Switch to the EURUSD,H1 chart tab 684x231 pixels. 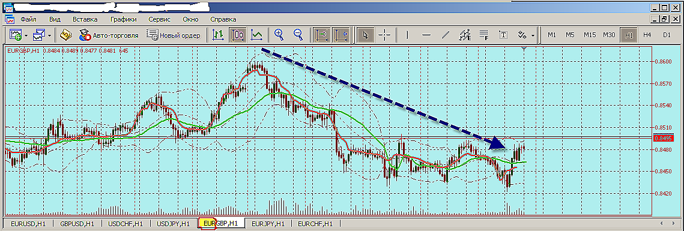[x=28, y=224]
